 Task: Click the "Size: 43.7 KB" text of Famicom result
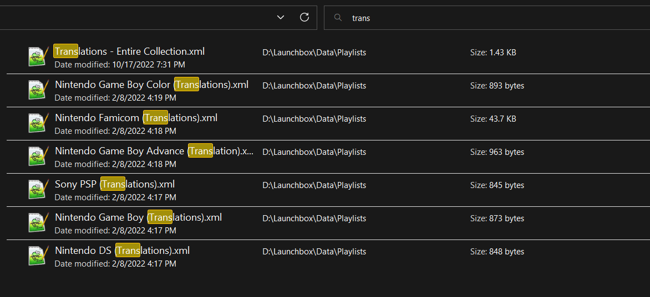click(x=493, y=119)
